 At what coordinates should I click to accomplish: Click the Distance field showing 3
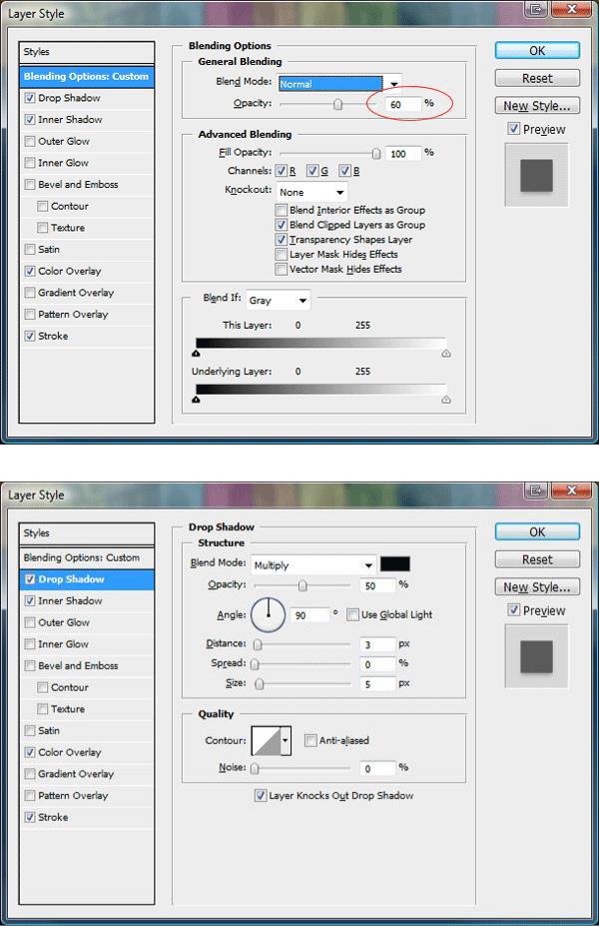click(377, 644)
